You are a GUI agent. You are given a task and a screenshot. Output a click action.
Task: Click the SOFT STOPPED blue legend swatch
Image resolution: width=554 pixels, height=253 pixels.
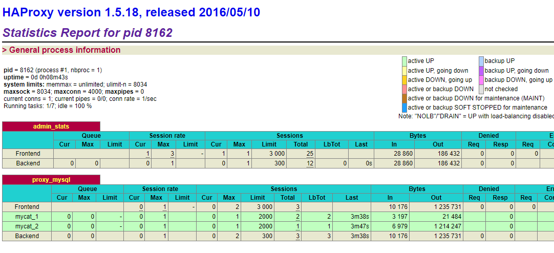[404, 108]
